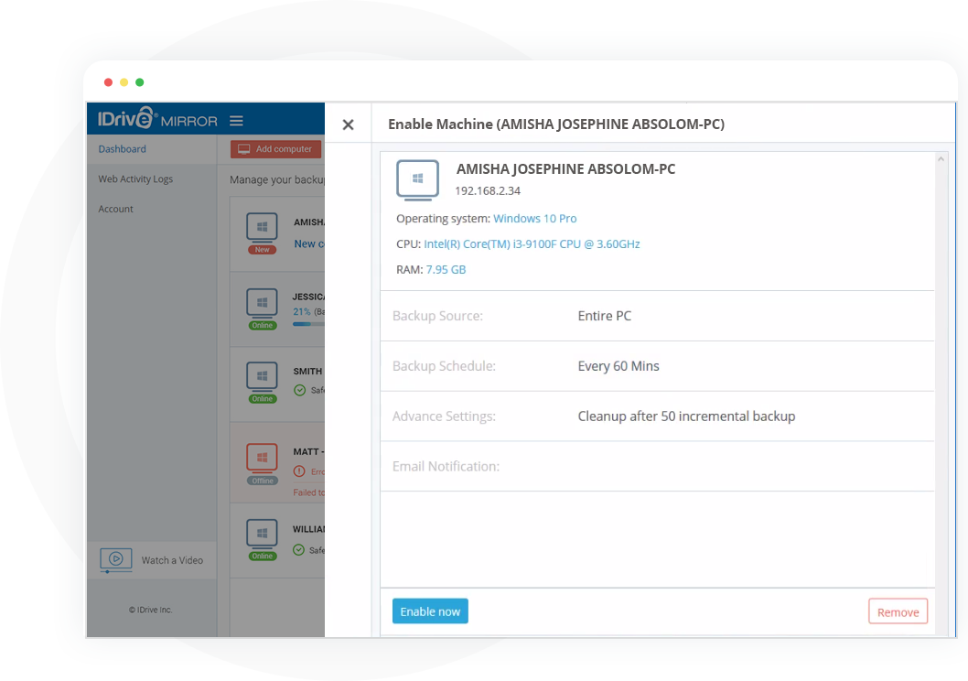This screenshot has height=681, width=968.
Task: Click the error icon beside MATT's entry
Action: click(299, 472)
